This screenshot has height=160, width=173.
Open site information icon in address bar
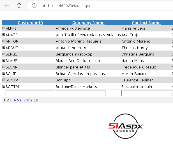[x=34, y=6]
